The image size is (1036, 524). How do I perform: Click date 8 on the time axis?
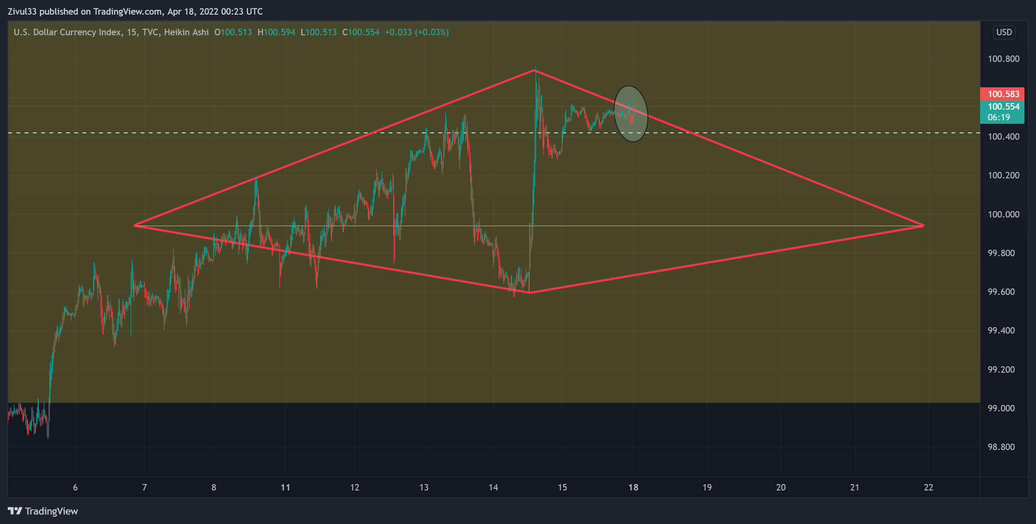[x=214, y=487]
